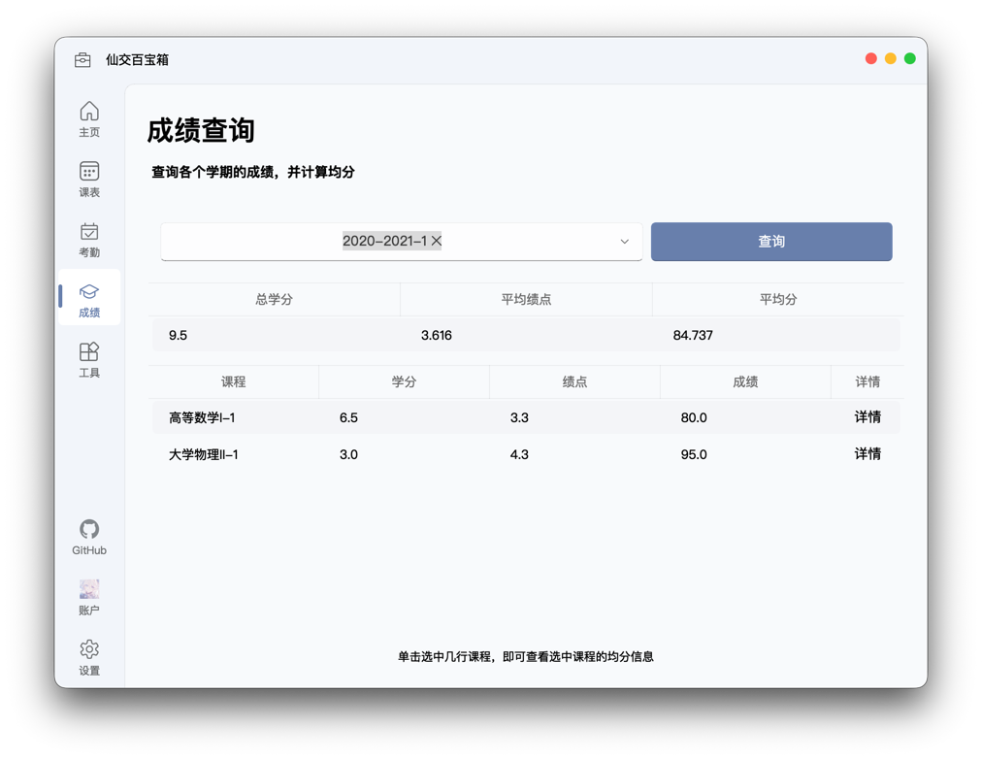Screen dimensions: 982x760
Task: Open the 考勤 attendance icon
Action: [88, 231]
